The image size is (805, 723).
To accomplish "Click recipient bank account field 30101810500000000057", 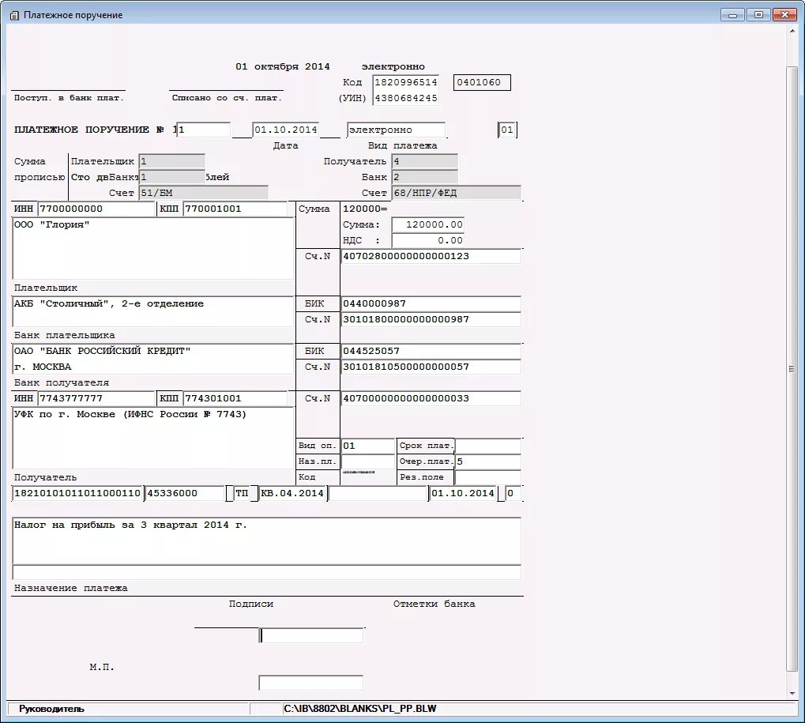I will [431, 367].
